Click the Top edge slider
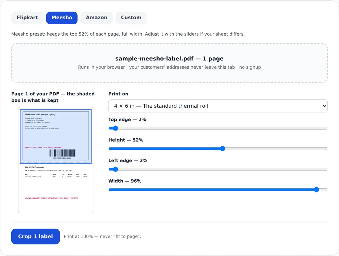Image resolution: width=339 pixels, height=256 pixels. (x=218, y=128)
